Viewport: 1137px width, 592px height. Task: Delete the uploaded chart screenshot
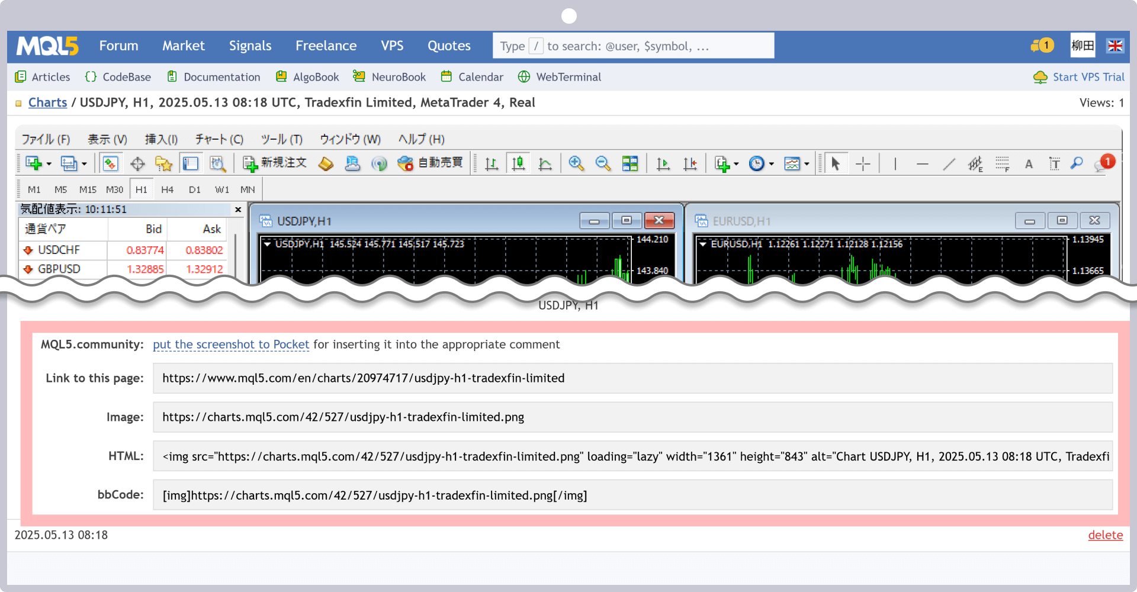pyautogui.click(x=1105, y=535)
